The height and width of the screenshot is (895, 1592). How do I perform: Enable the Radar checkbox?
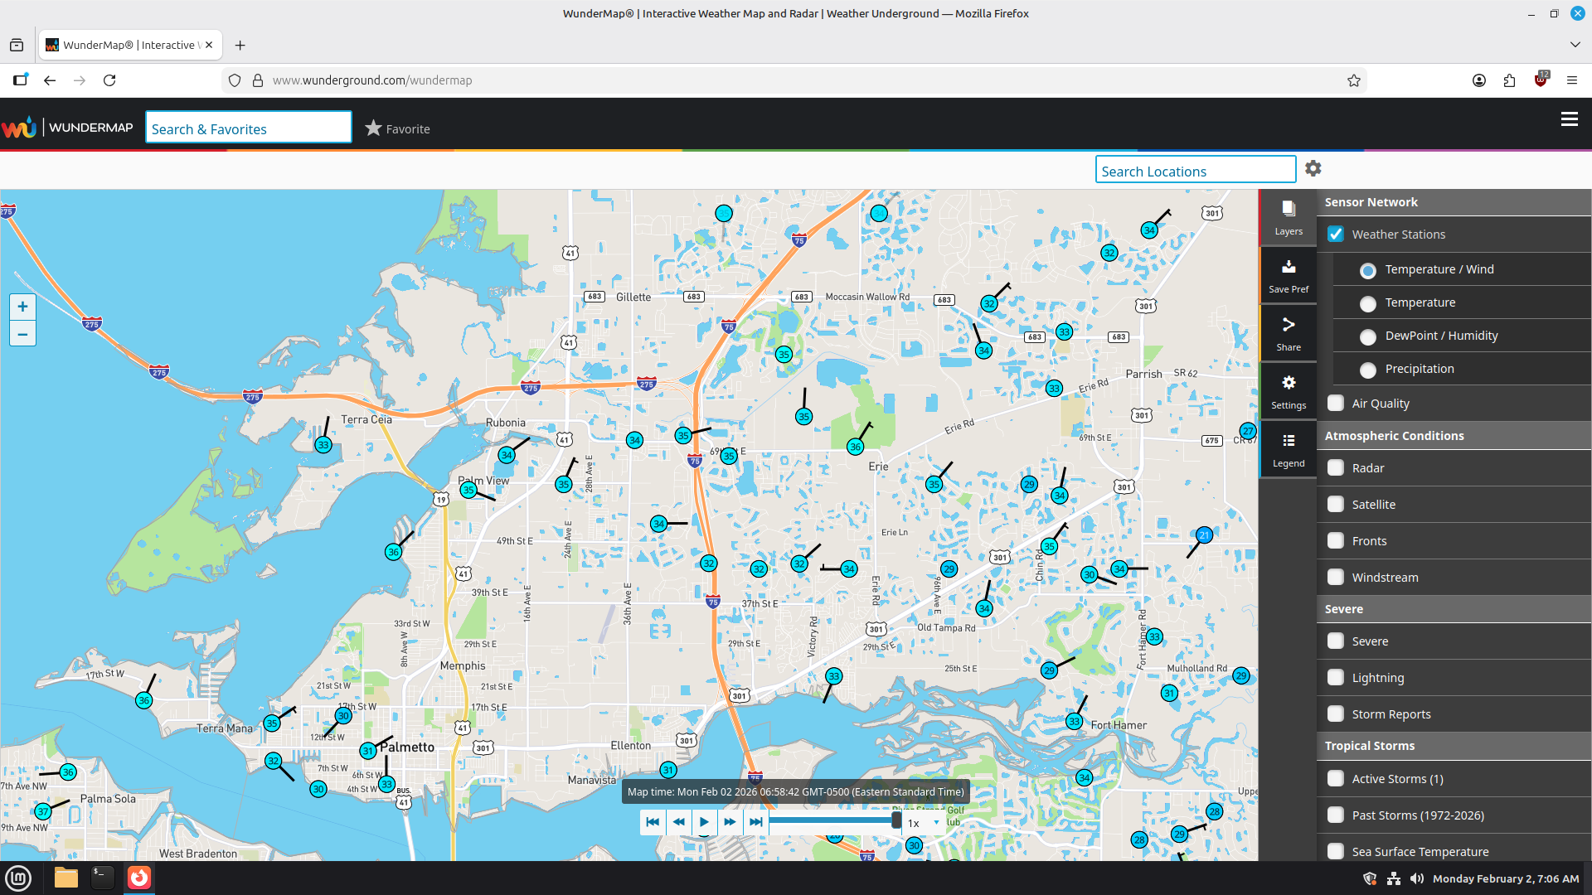[x=1335, y=467]
